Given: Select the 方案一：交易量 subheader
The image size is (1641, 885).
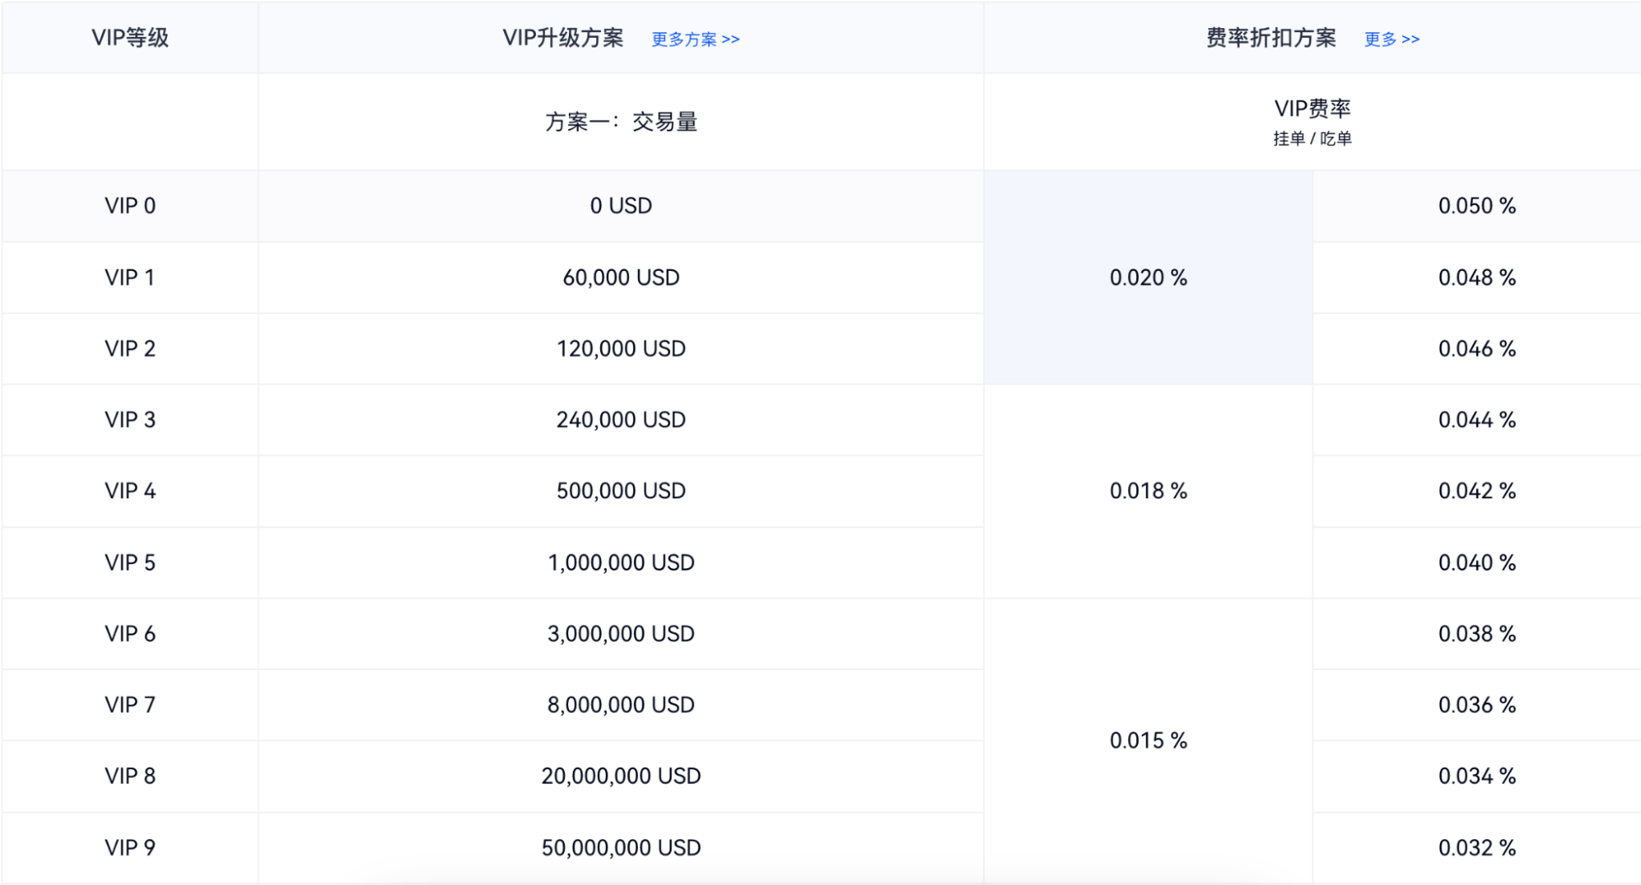Looking at the screenshot, I should click(x=621, y=122).
